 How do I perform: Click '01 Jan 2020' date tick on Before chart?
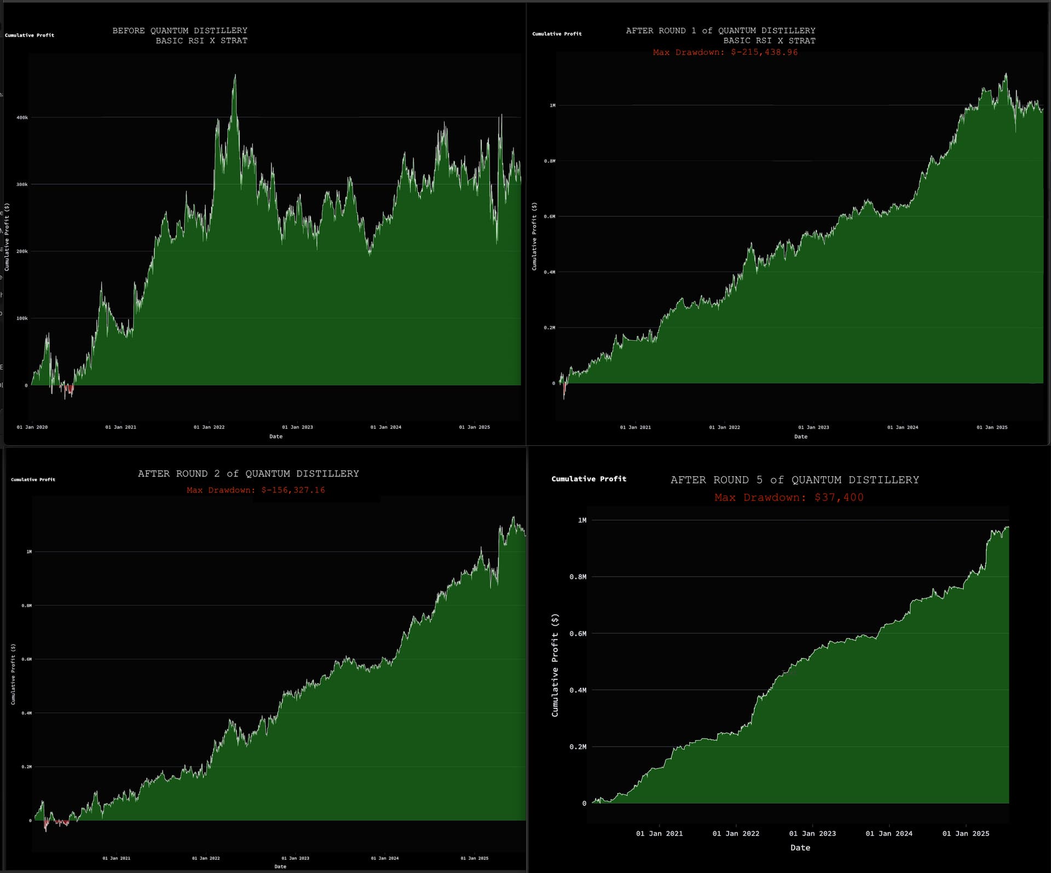(32, 427)
